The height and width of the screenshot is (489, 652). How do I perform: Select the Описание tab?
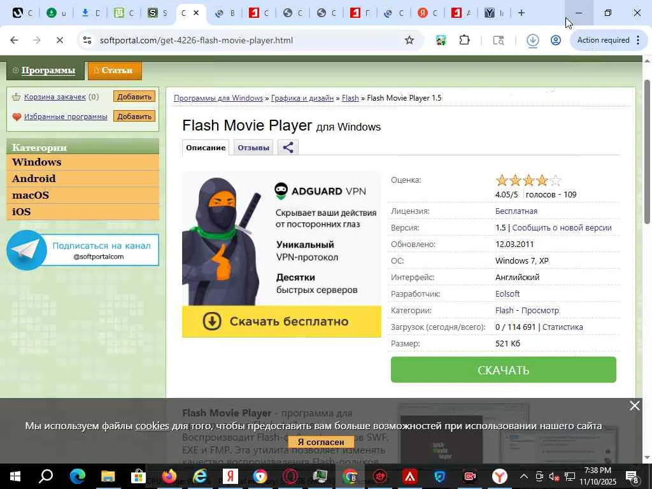point(206,148)
